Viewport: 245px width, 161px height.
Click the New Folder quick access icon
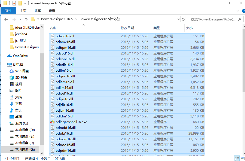[x=20, y=3]
